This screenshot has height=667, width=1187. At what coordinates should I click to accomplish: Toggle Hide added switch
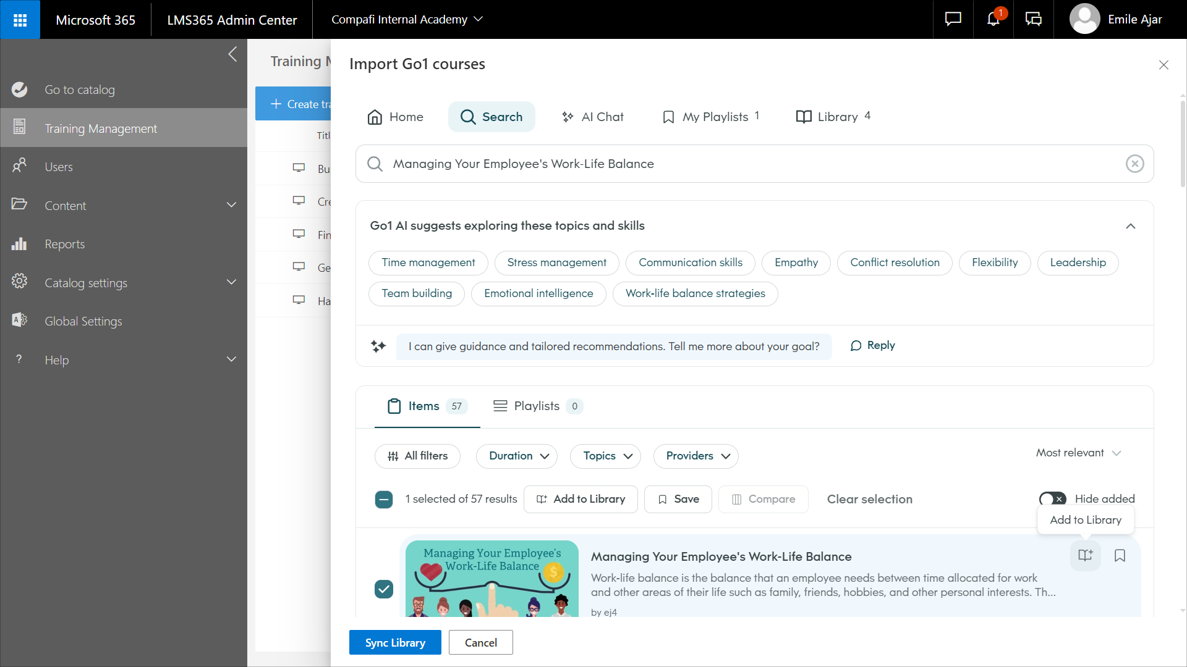[x=1051, y=498]
